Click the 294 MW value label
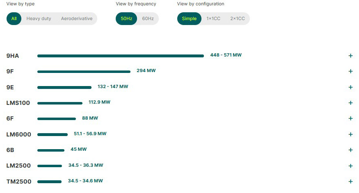Image resolution: width=359 pixels, height=193 pixels. (146, 71)
